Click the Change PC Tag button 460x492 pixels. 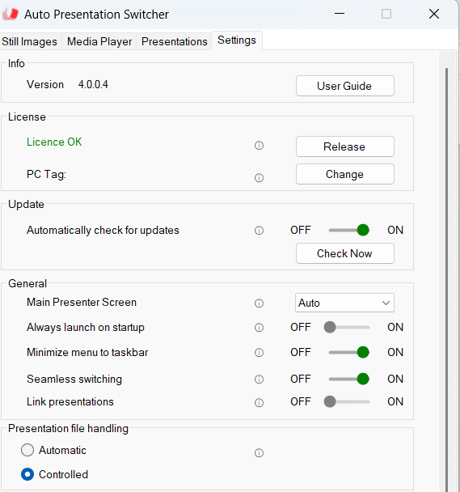click(x=345, y=174)
